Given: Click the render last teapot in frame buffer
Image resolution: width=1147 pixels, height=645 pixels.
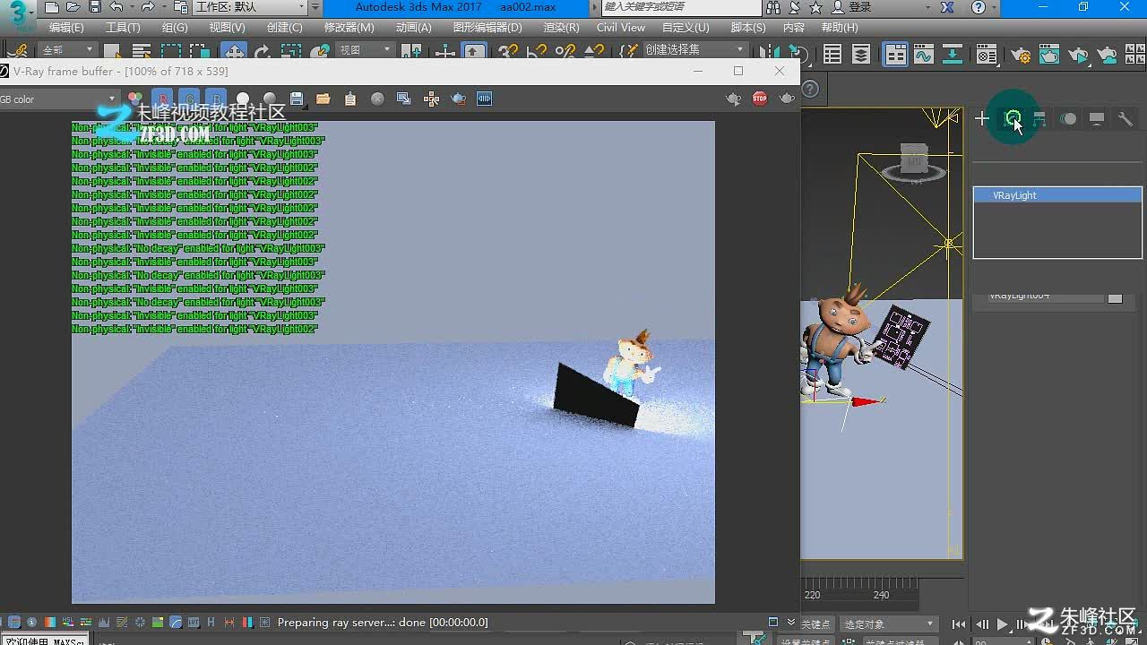Looking at the screenshot, I should (787, 99).
